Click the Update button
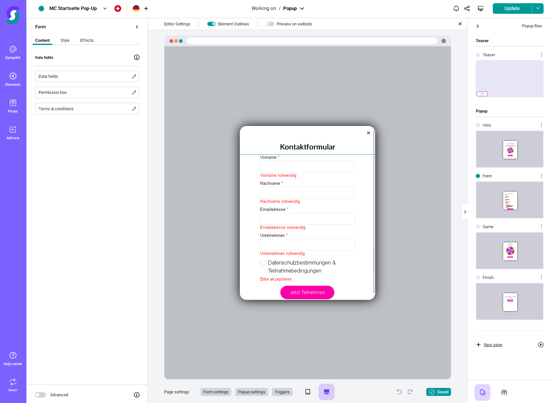551x403 pixels. [x=512, y=8]
